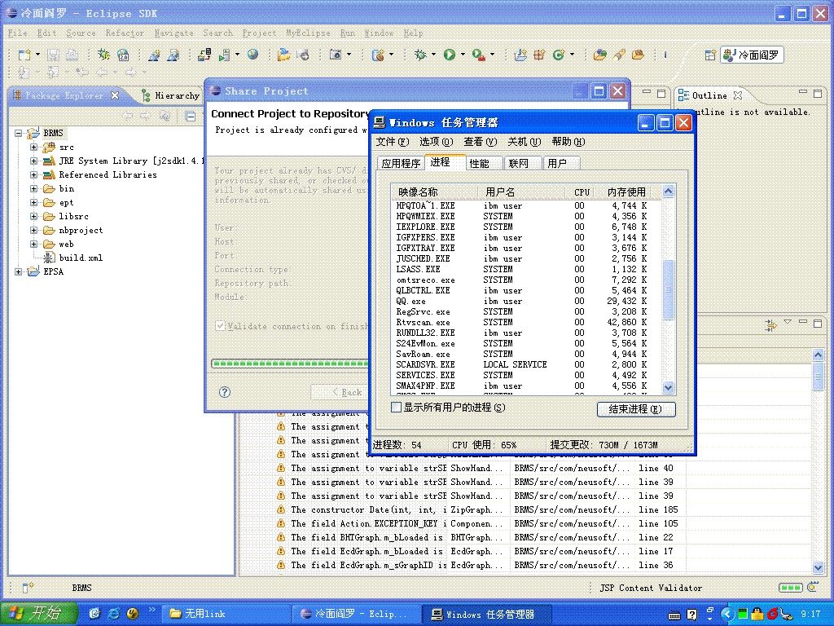
Task: Expand the src folder in BRMS
Action: [33, 147]
